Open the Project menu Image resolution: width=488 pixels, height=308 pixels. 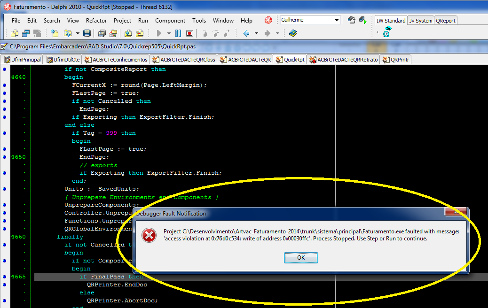pyautogui.click(x=122, y=21)
